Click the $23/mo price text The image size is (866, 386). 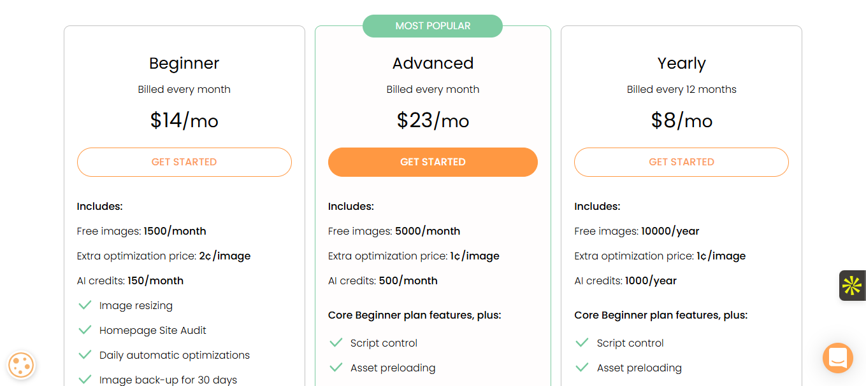(x=433, y=120)
